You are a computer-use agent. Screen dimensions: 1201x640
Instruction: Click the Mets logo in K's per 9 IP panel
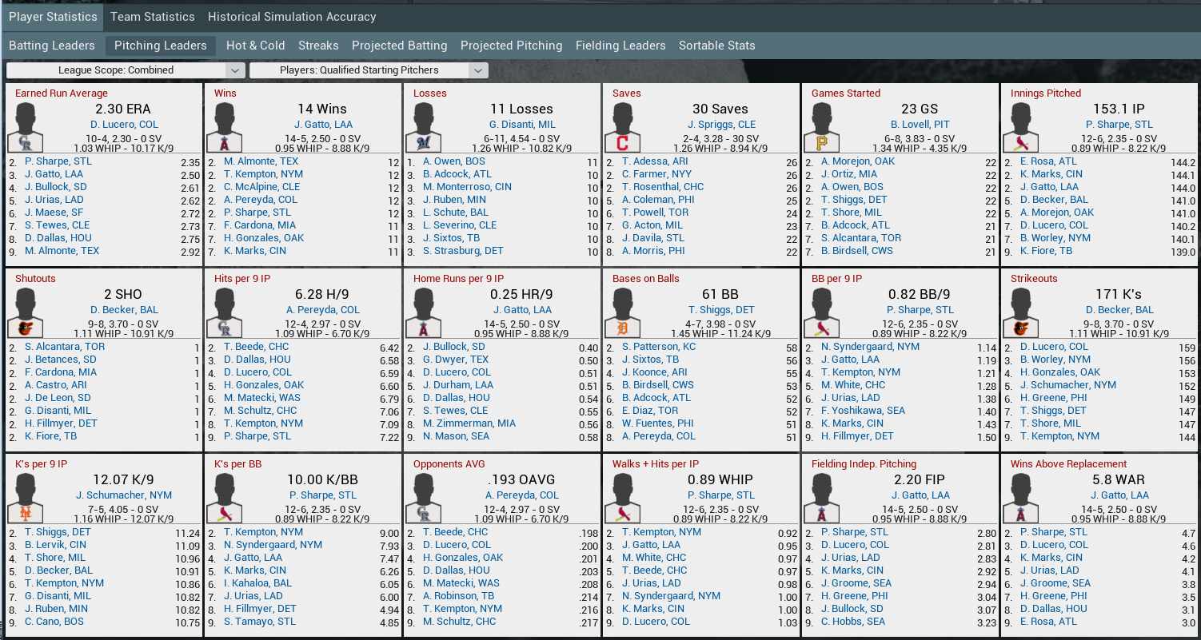click(26, 514)
